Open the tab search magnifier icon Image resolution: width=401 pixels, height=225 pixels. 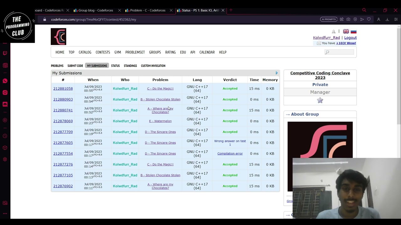click(364, 10)
